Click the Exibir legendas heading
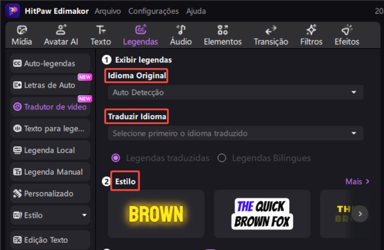Image resolution: width=384 pixels, height=250 pixels. click(143, 60)
